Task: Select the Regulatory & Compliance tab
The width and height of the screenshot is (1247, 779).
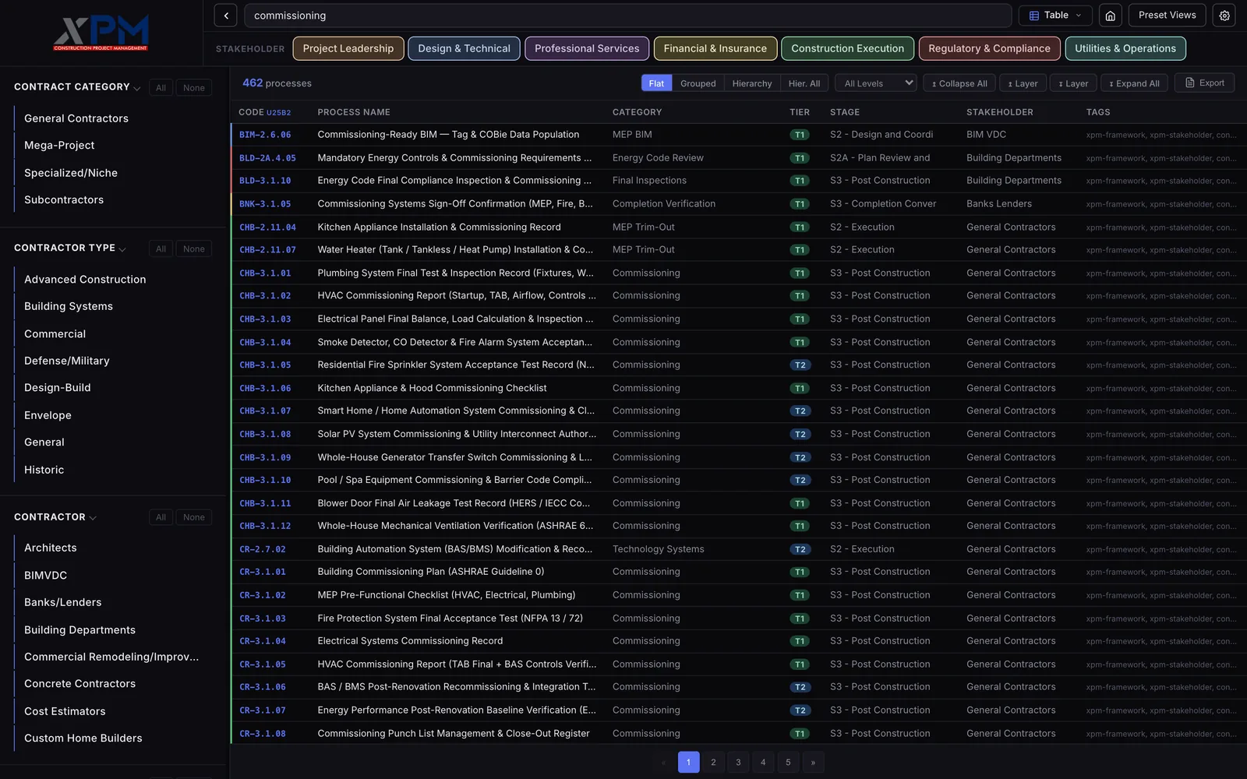Action: [x=989, y=48]
